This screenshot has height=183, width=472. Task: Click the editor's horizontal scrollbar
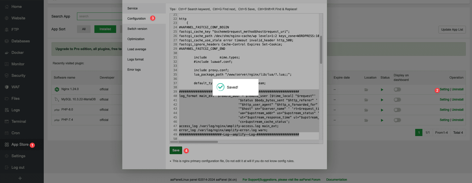pos(198,142)
